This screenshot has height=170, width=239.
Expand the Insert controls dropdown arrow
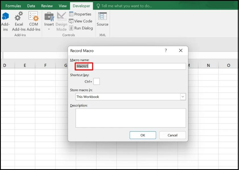[x=49, y=29]
